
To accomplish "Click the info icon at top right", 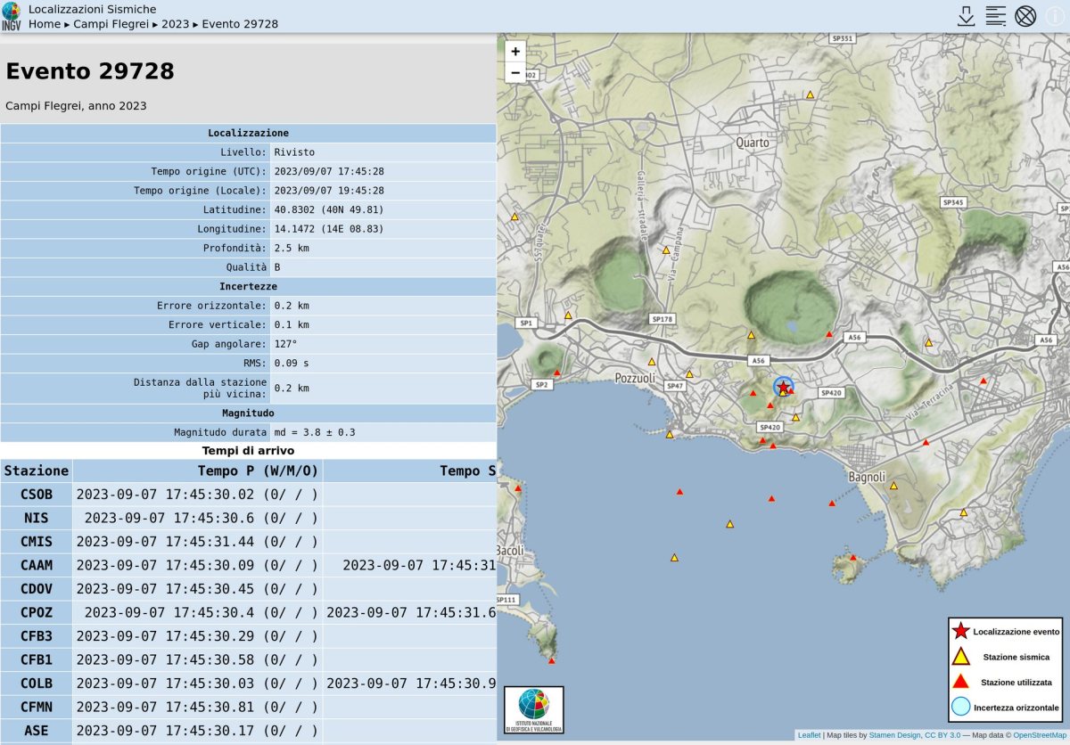I will pyautogui.click(x=1055, y=16).
